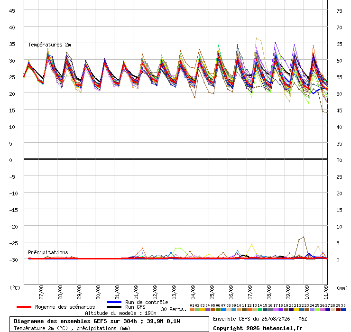
Task: Click the perturbation 28 tan swatch
Action: click(333, 310)
